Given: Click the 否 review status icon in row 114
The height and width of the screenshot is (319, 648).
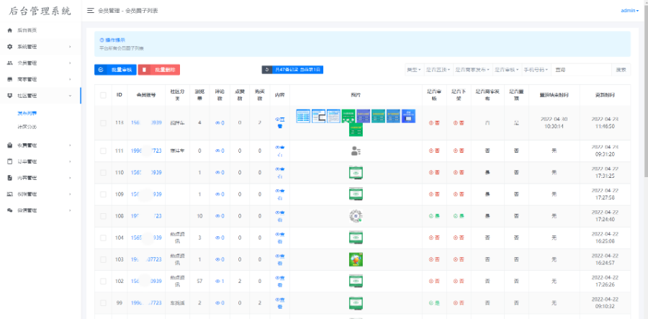Looking at the screenshot, I should (433, 123).
